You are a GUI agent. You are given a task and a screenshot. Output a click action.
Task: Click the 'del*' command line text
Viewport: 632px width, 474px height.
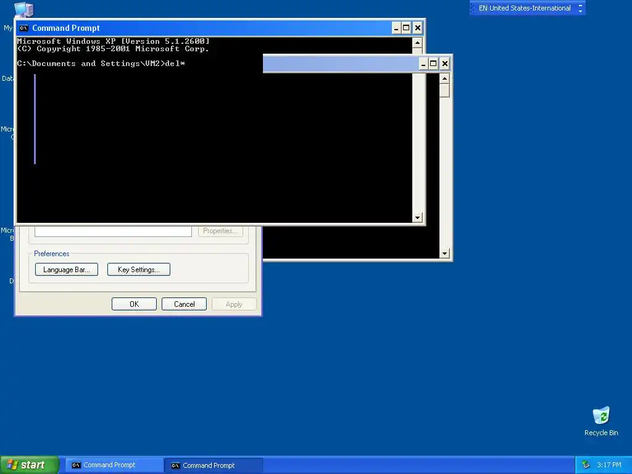tap(175, 64)
